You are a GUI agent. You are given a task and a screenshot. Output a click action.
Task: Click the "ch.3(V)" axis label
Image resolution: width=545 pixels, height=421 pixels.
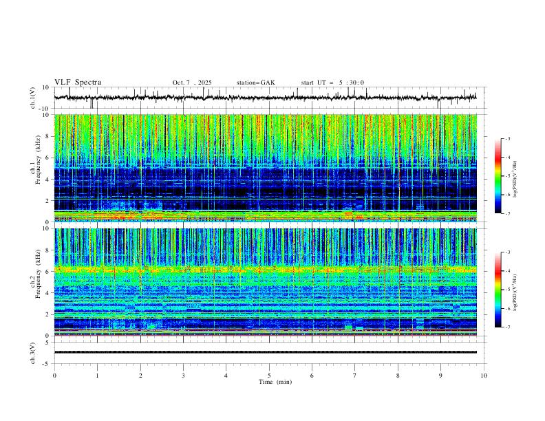point(33,353)
